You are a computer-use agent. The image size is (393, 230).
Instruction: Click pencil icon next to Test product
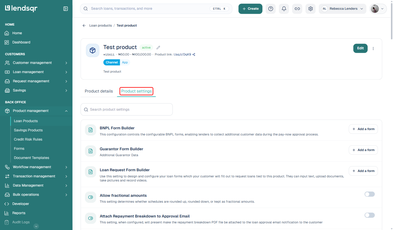(158, 48)
